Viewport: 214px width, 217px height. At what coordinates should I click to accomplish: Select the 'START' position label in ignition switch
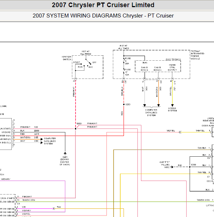[x=77, y=62]
